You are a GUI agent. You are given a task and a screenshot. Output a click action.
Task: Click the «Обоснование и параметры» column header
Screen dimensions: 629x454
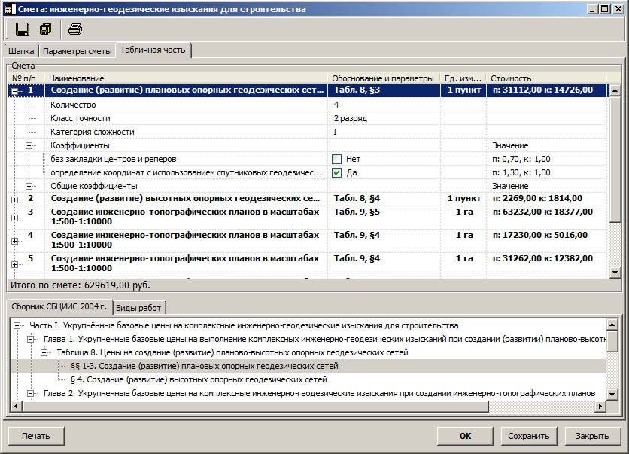point(384,78)
